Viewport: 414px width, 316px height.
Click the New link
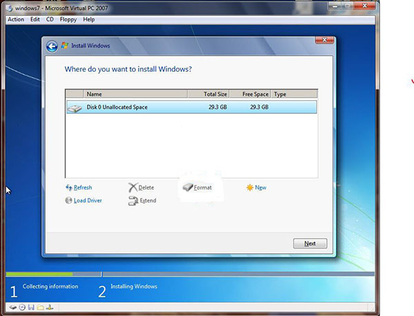click(261, 188)
